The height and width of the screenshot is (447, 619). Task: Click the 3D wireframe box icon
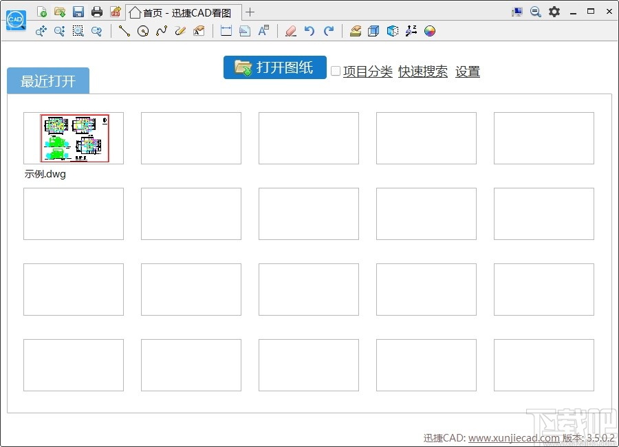[x=373, y=31]
